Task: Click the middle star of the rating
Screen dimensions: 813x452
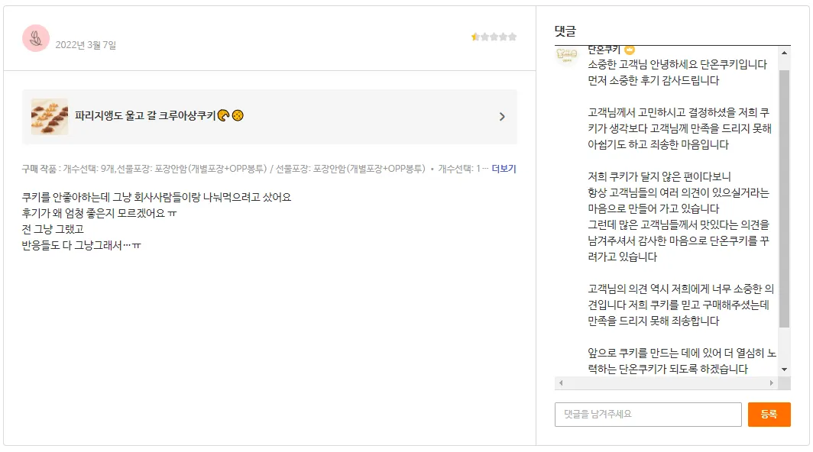Action: coord(494,37)
